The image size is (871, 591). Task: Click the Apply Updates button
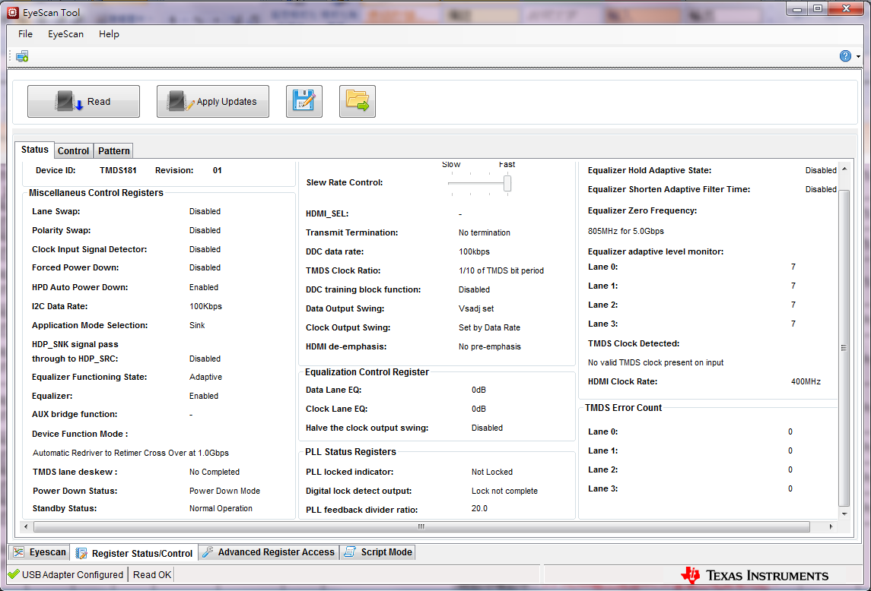point(213,102)
